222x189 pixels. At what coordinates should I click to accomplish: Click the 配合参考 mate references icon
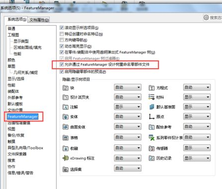(152, 127)
